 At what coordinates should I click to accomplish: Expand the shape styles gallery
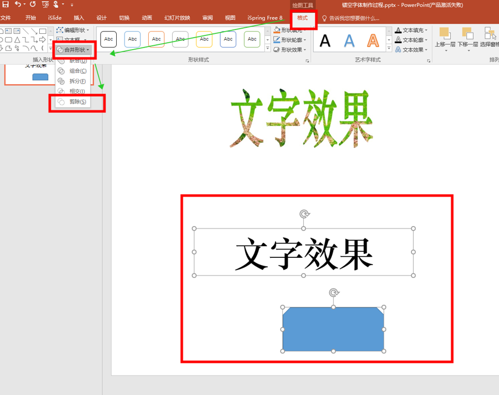point(268,48)
